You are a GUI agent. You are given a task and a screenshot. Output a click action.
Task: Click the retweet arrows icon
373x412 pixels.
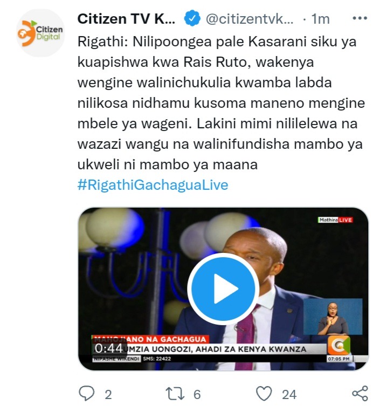point(175,394)
